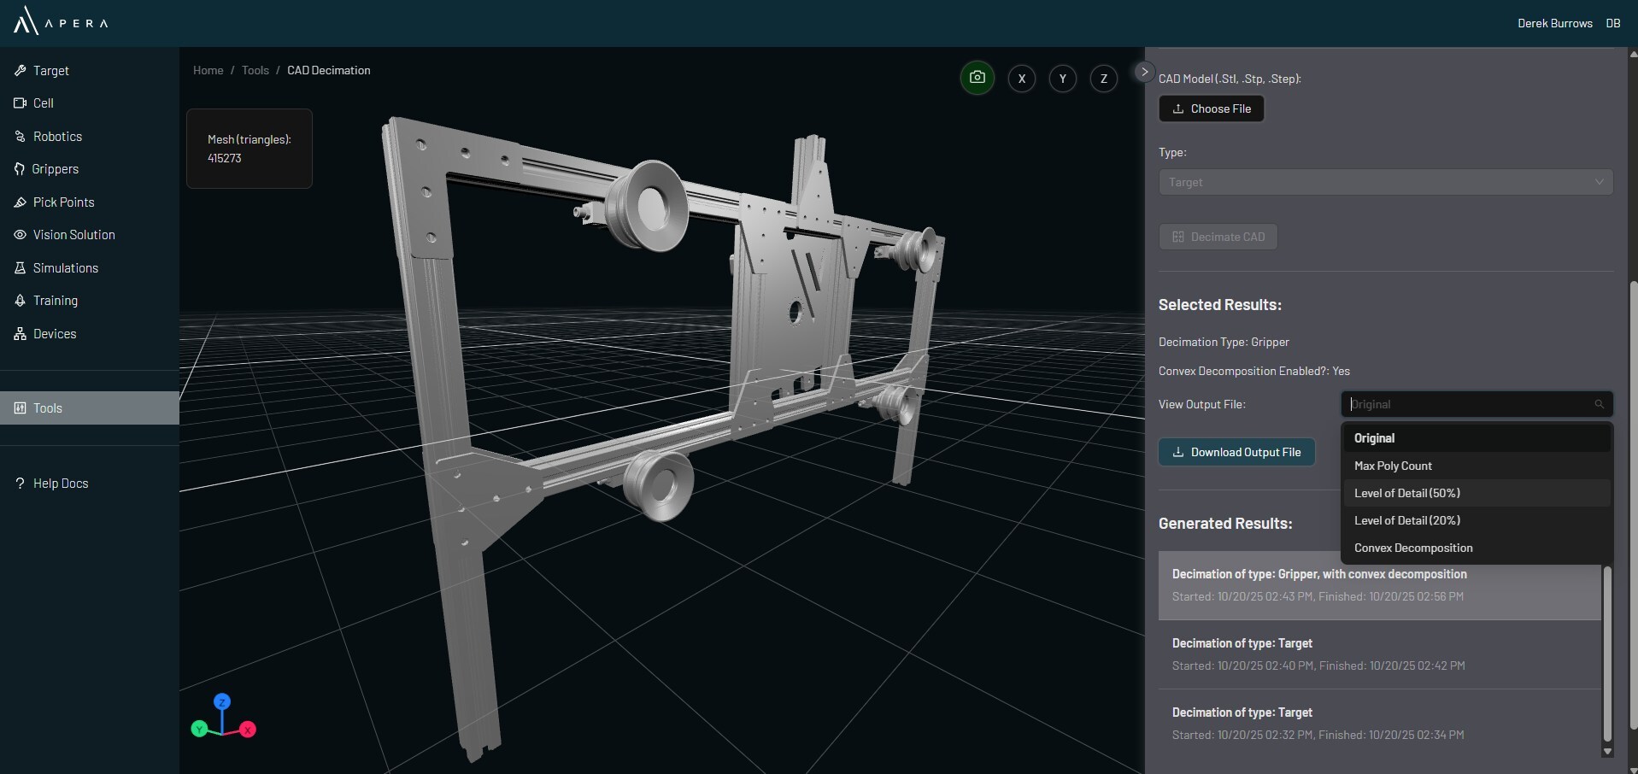This screenshot has height=774, width=1638.
Task: Click the Choose File button
Action: [1212, 109]
